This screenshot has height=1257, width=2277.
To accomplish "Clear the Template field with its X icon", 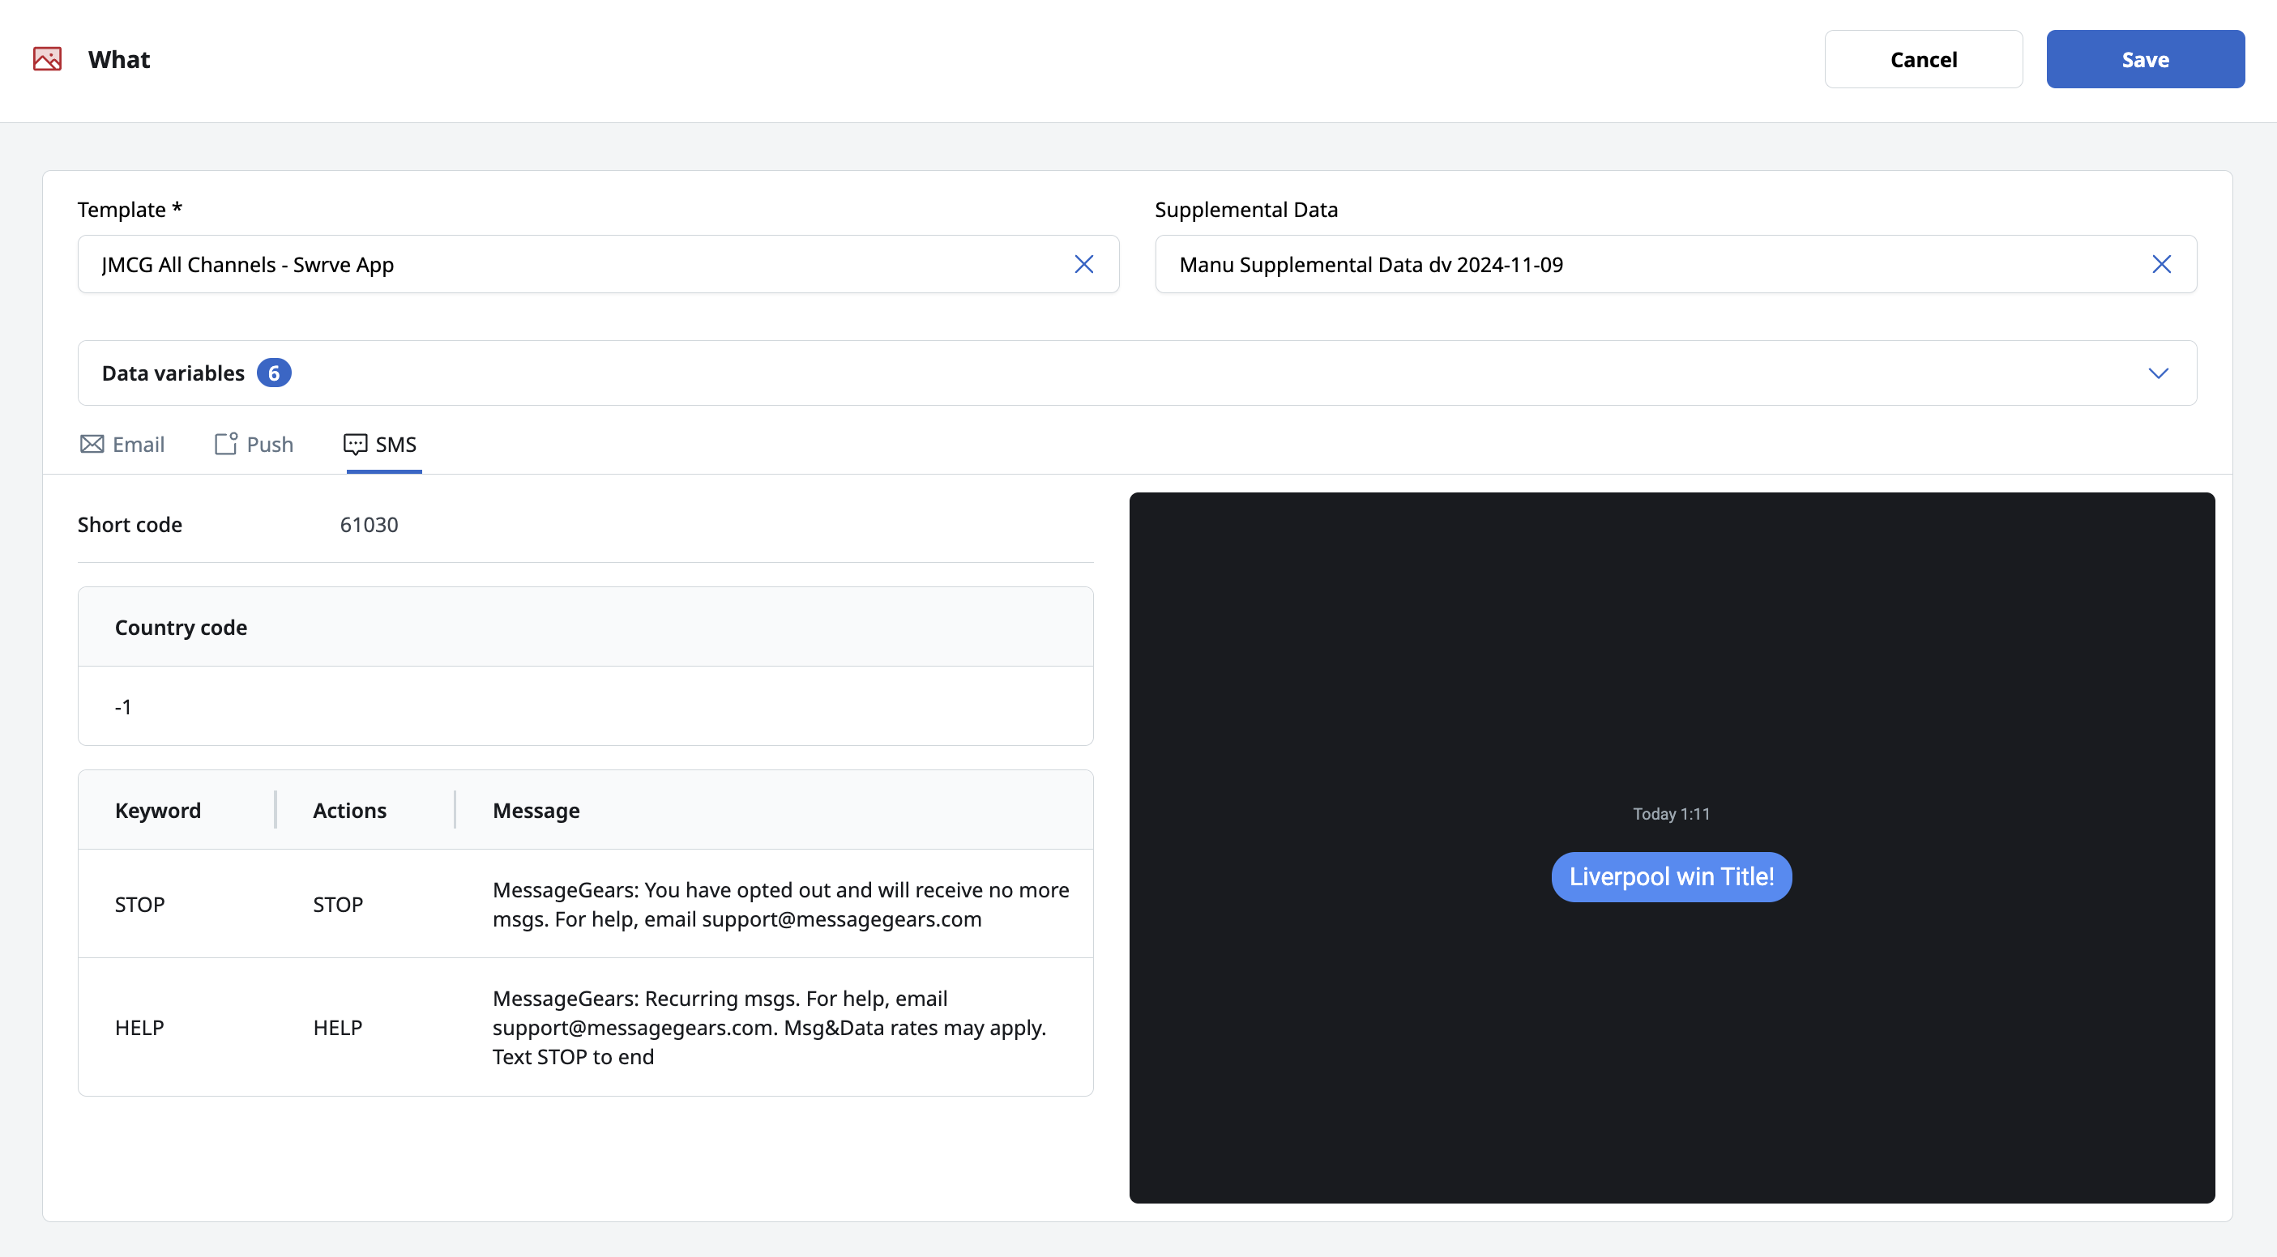I will (x=1083, y=264).
